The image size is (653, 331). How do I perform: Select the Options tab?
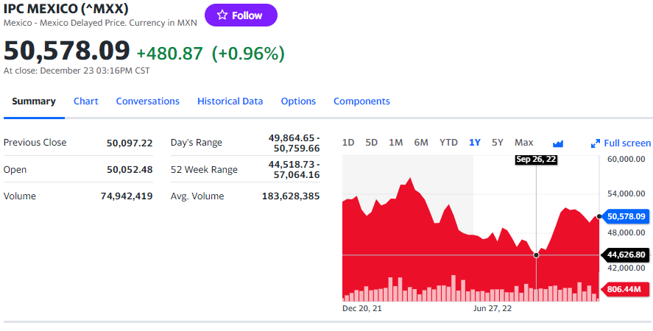click(298, 102)
